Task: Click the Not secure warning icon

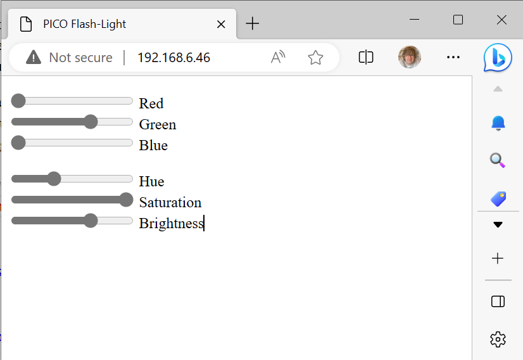Action: click(34, 57)
